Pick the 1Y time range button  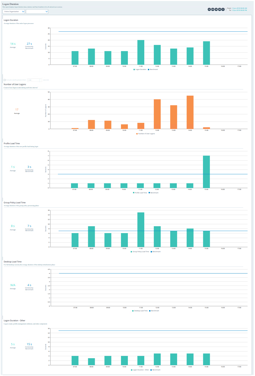(x=223, y=9)
